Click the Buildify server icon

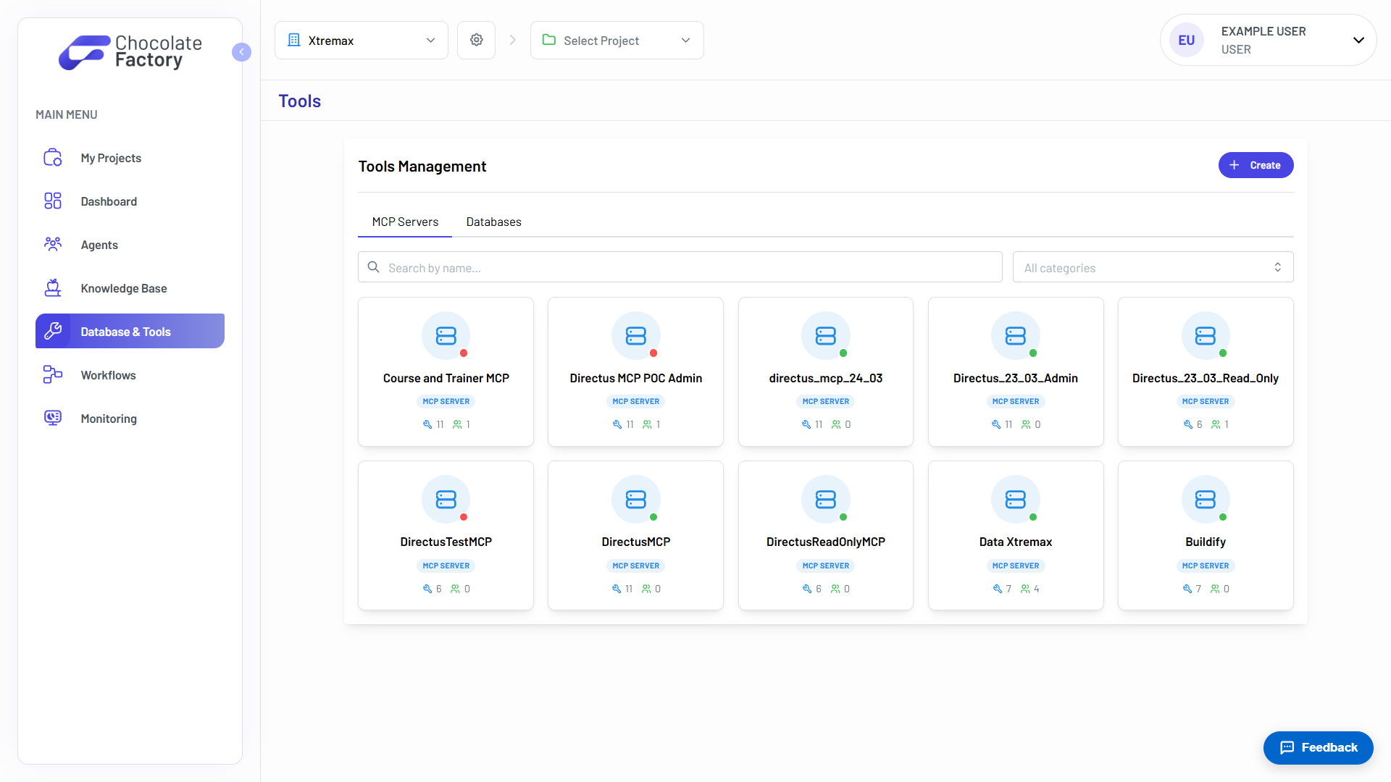click(x=1206, y=500)
